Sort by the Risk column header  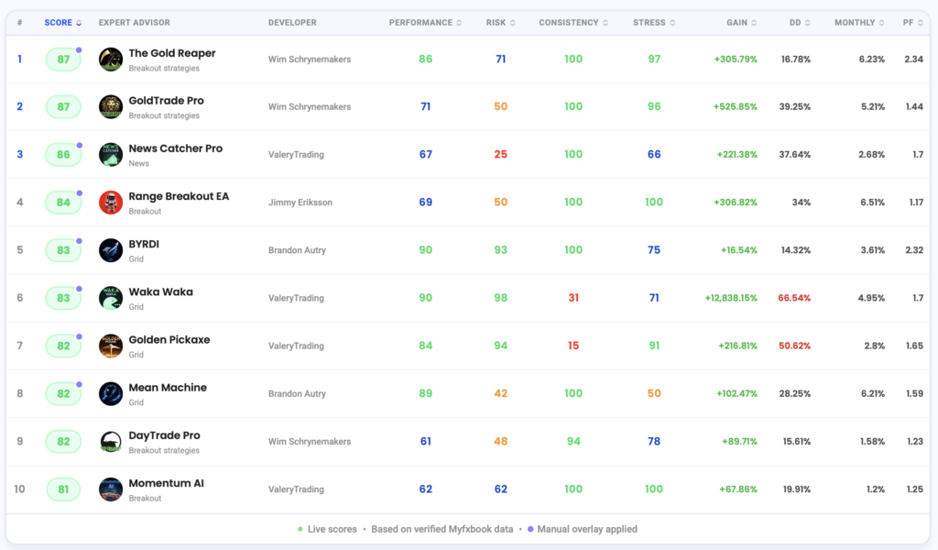tap(501, 23)
